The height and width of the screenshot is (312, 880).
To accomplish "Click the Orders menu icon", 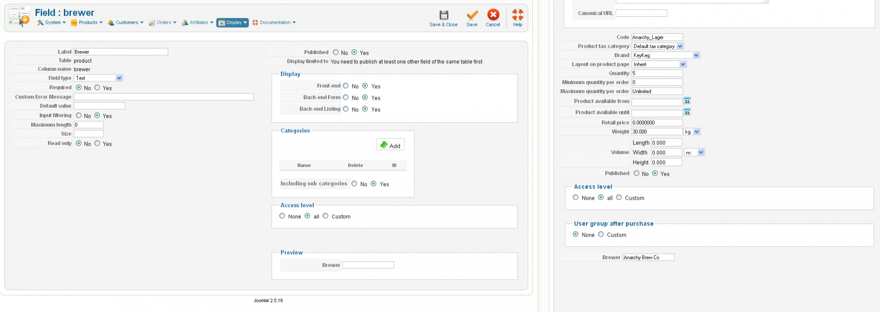I will 152,22.
